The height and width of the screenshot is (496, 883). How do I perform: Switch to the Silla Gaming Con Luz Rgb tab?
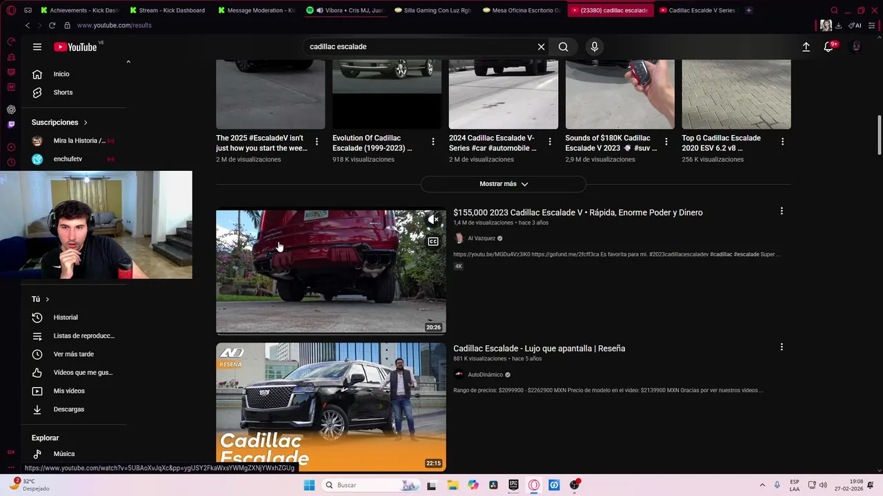pyautogui.click(x=433, y=10)
